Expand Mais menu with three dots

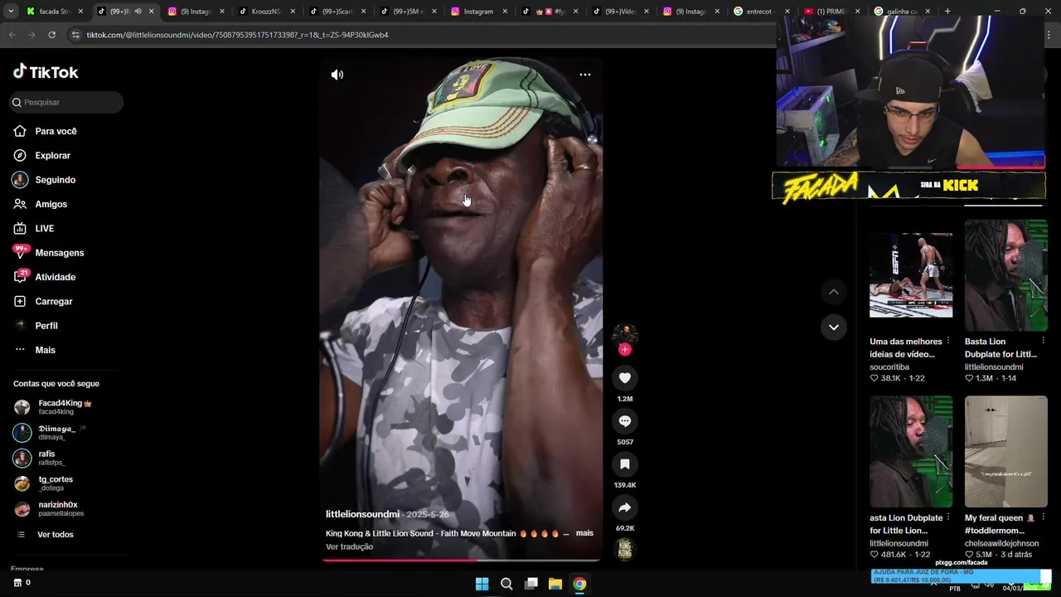point(20,350)
